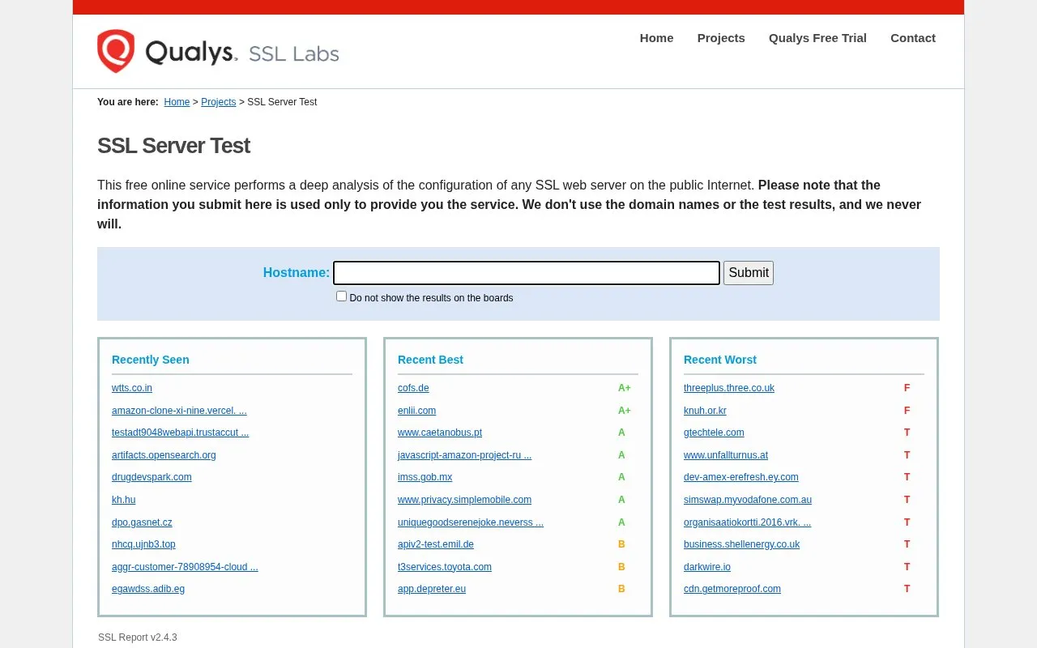Open simswap.myvodafone.com.au result

pyautogui.click(x=748, y=500)
